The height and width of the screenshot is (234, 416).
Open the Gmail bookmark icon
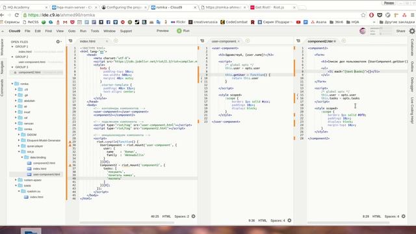pos(65,22)
